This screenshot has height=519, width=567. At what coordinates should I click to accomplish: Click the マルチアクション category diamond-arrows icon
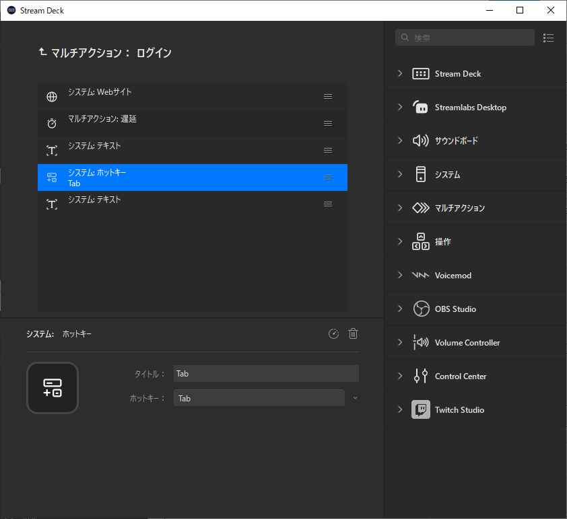click(421, 208)
